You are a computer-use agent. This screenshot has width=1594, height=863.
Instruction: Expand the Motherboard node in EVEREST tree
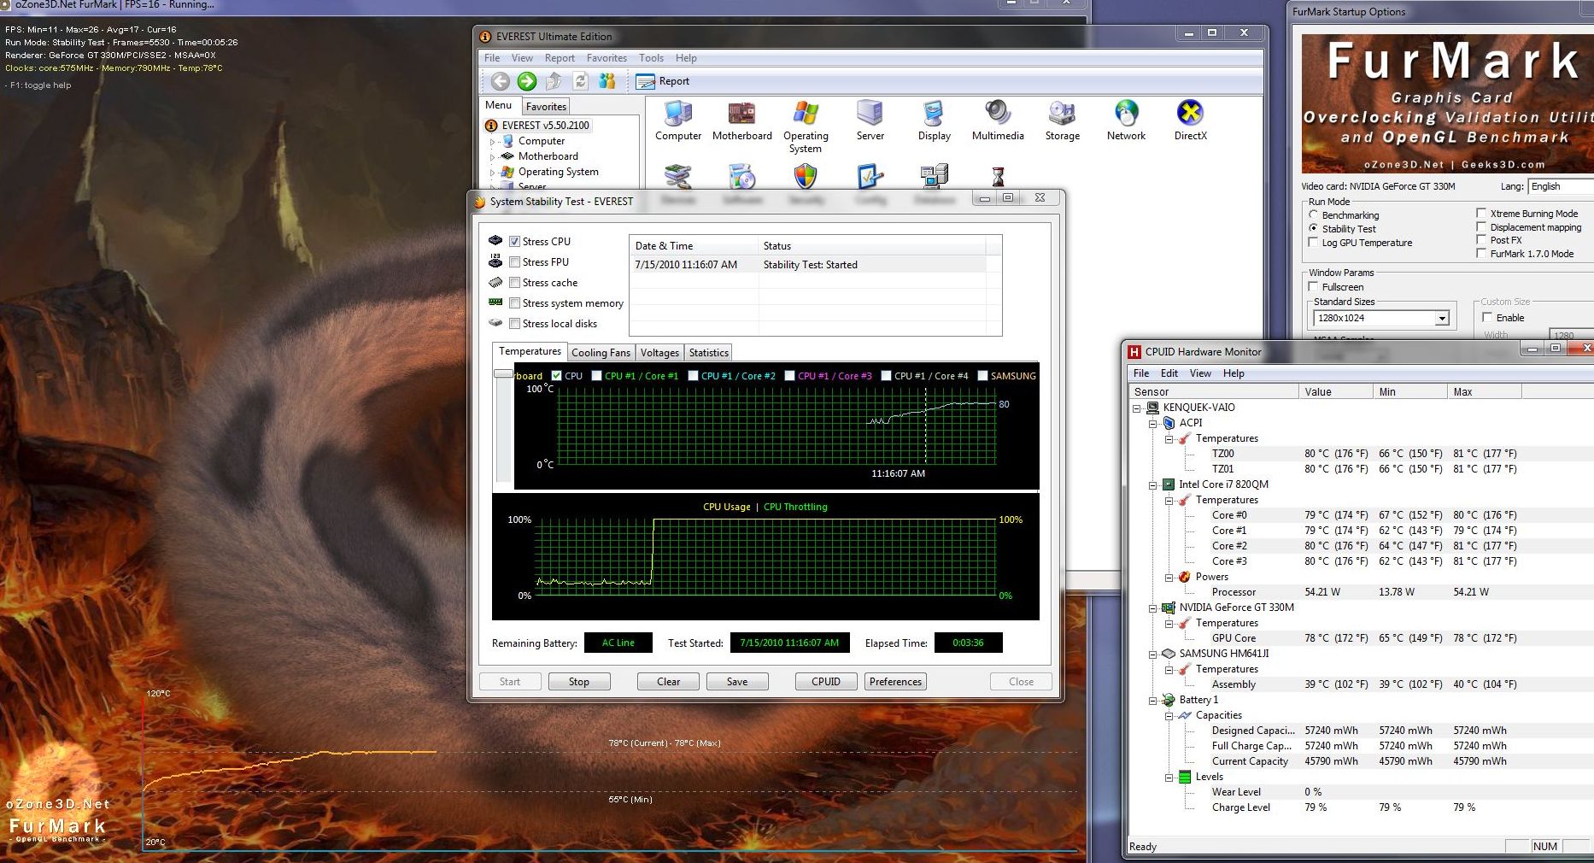pos(493,157)
